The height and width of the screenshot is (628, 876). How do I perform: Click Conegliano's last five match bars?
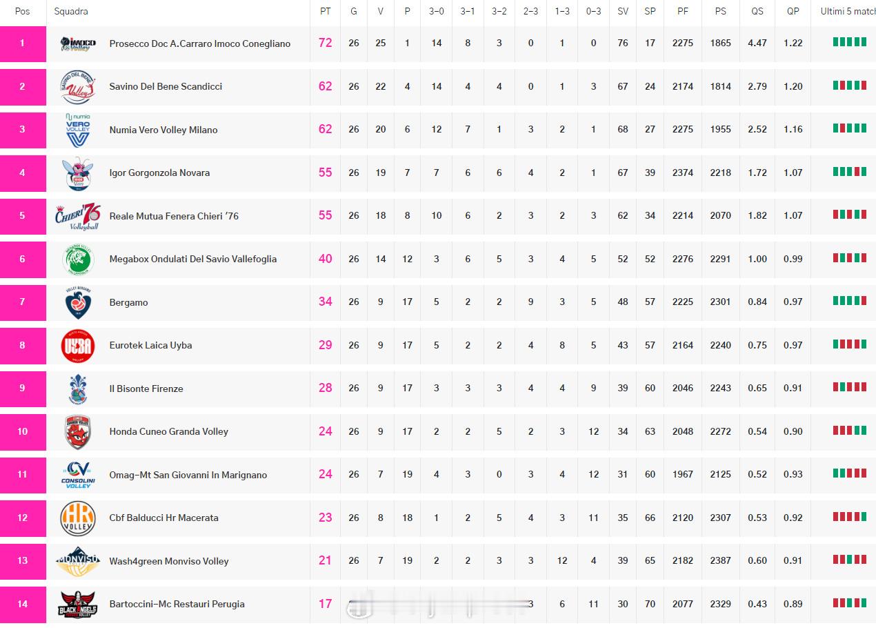pos(850,42)
